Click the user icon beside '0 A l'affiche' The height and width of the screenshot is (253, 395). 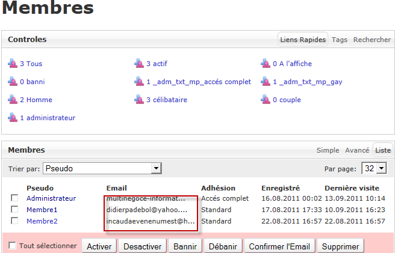266,63
